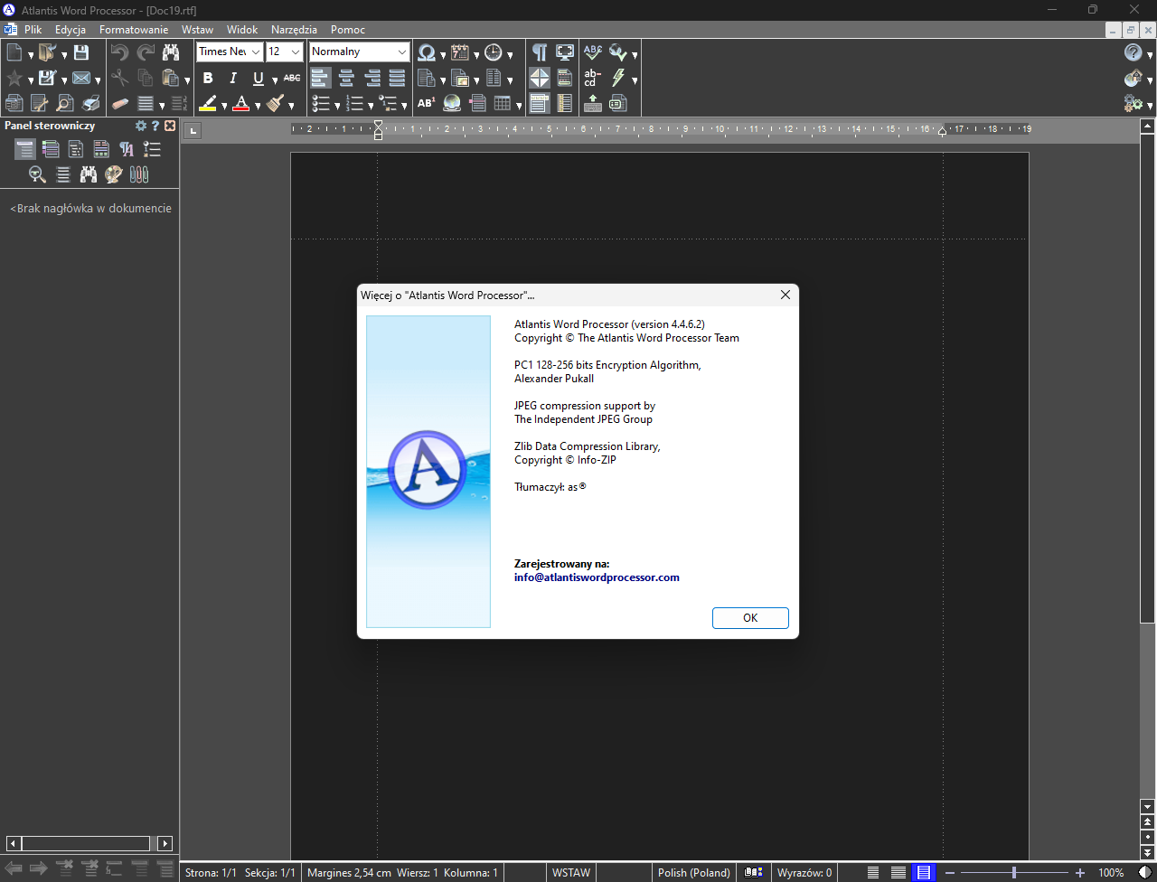The height and width of the screenshot is (882, 1157).
Task: Expand the arrow beside the red font color
Action: click(258, 106)
